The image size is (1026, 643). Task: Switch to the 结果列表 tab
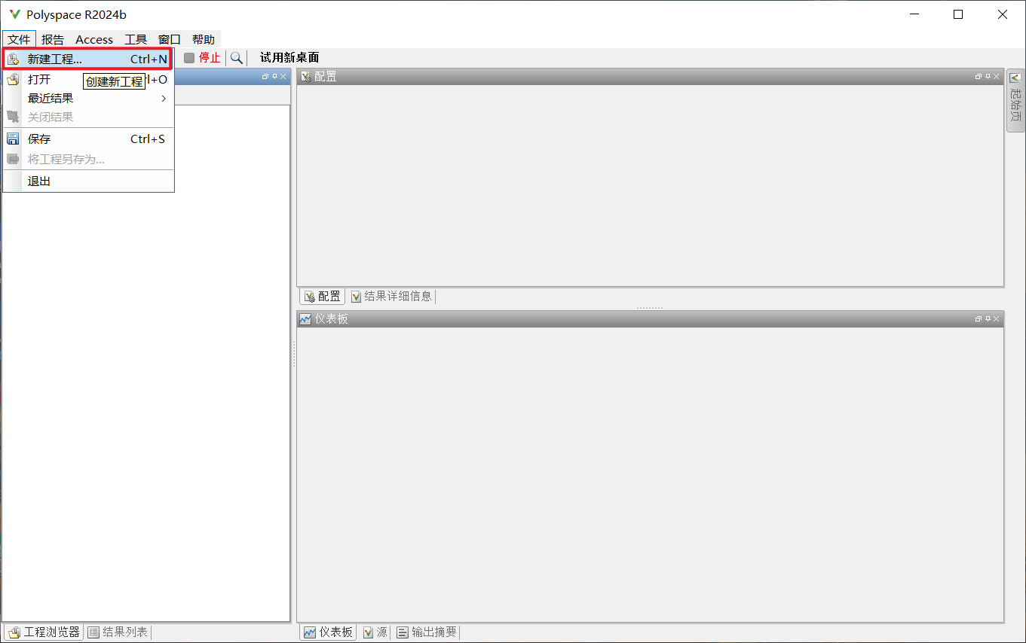pyautogui.click(x=118, y=632)
